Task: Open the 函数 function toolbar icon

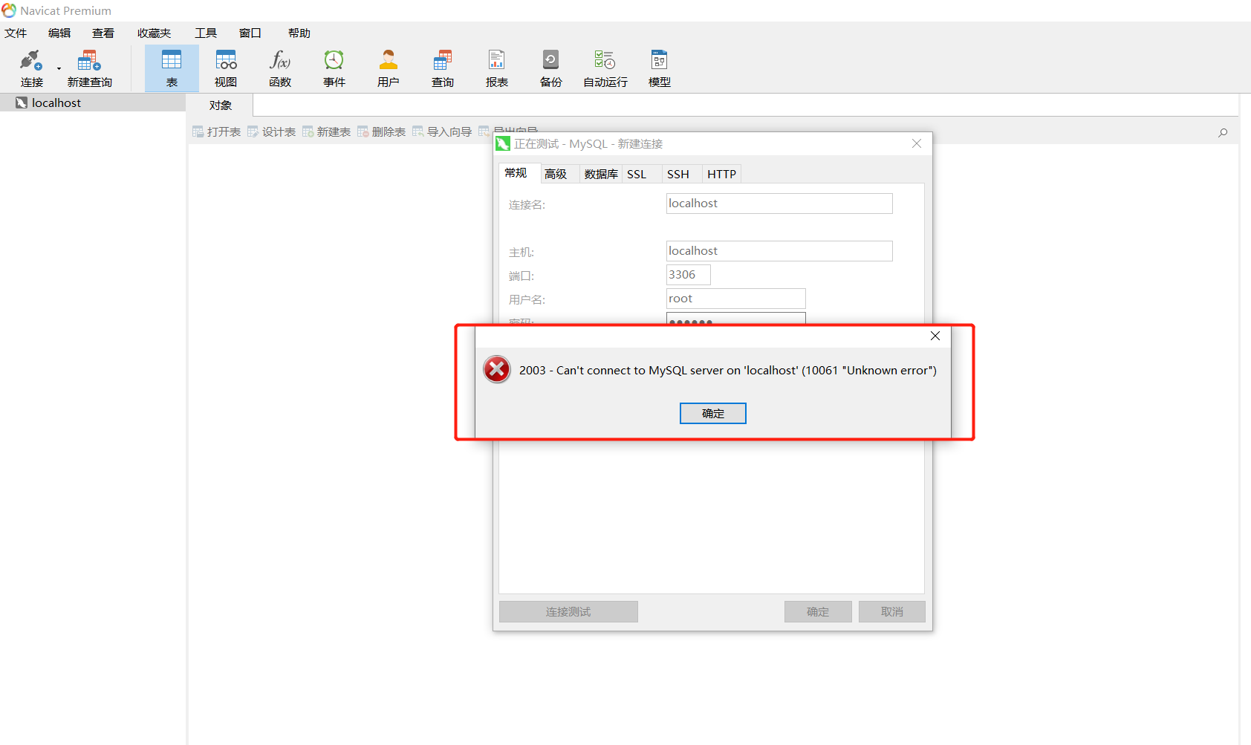Action: click(x=280, y=68)
